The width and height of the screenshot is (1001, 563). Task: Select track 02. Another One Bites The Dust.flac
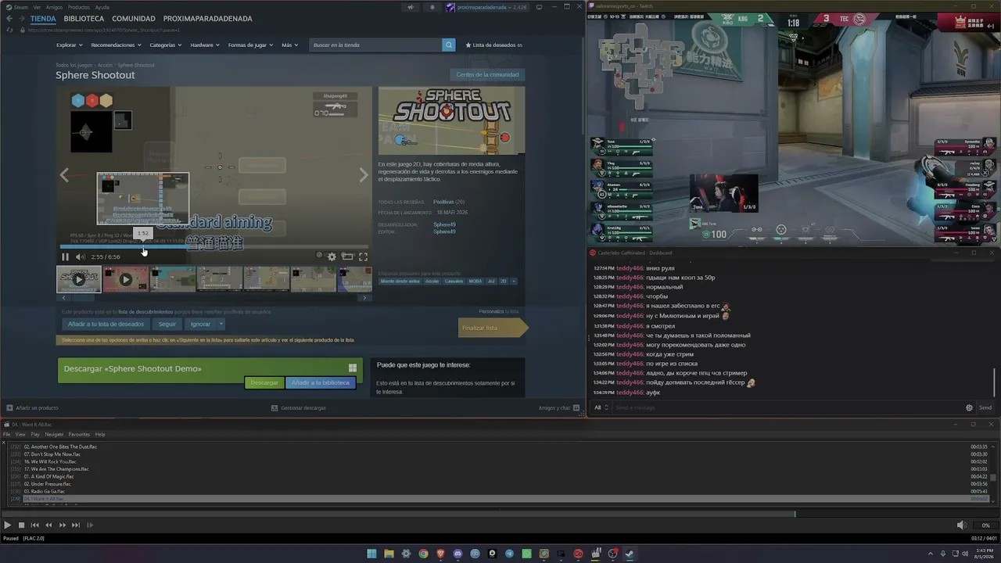click(60, 446)
